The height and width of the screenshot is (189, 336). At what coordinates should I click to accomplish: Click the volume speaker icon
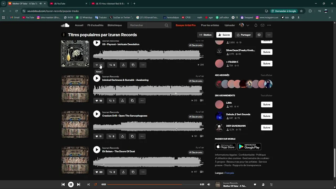point(209,185)
